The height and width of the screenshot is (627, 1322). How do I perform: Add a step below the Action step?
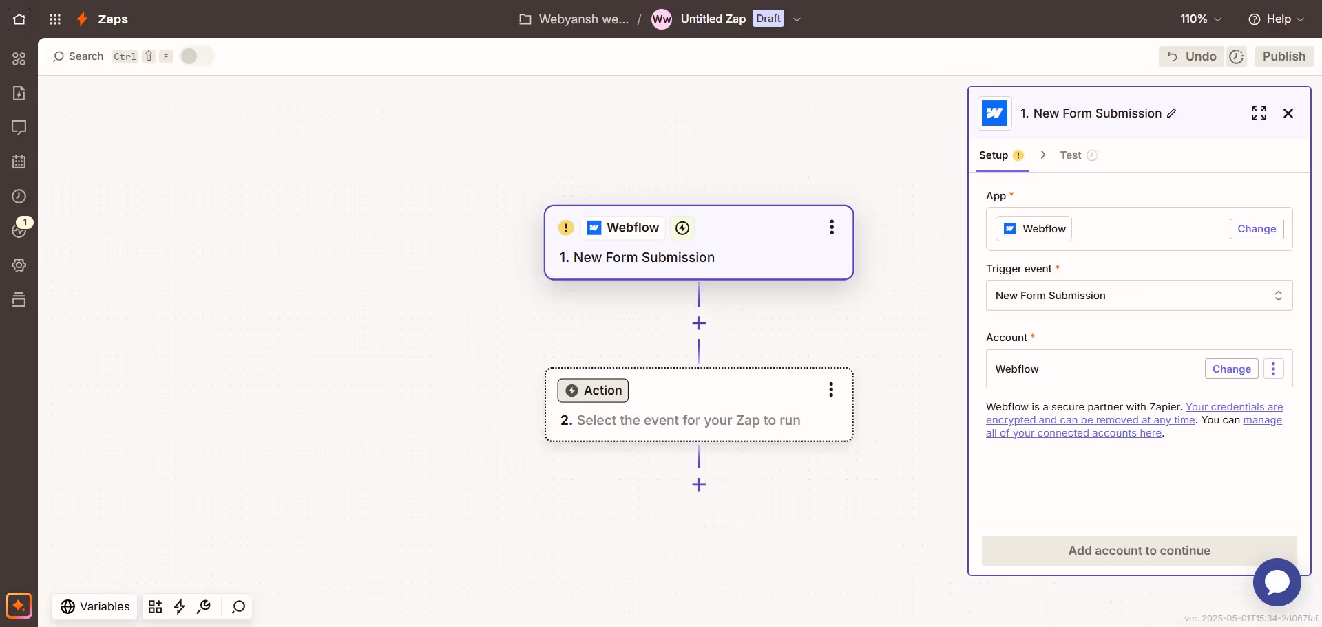click(x=699, y=485)
